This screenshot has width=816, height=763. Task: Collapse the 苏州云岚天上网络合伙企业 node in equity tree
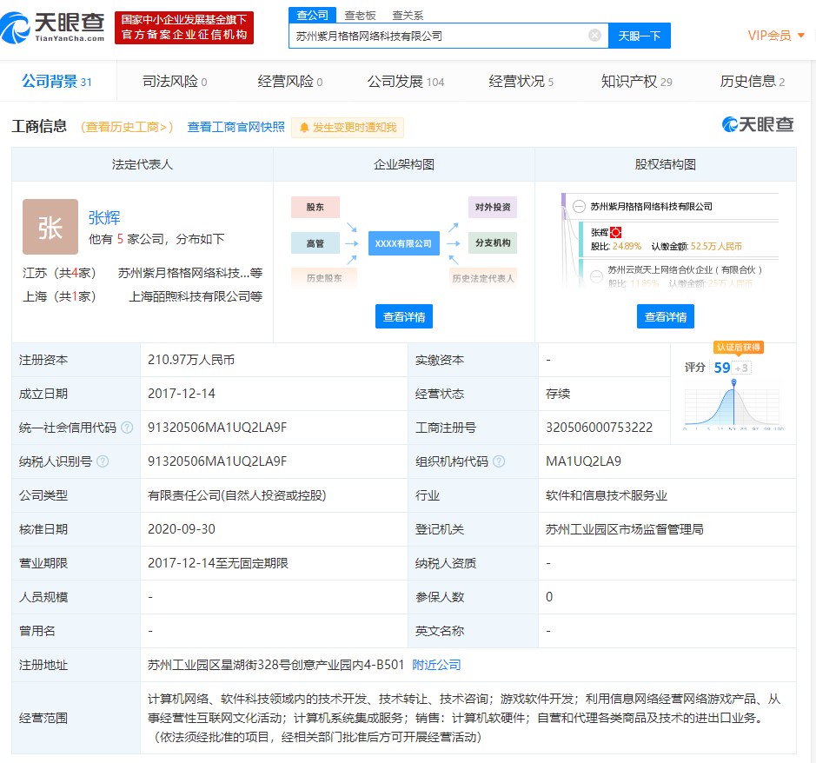(596, 276)
